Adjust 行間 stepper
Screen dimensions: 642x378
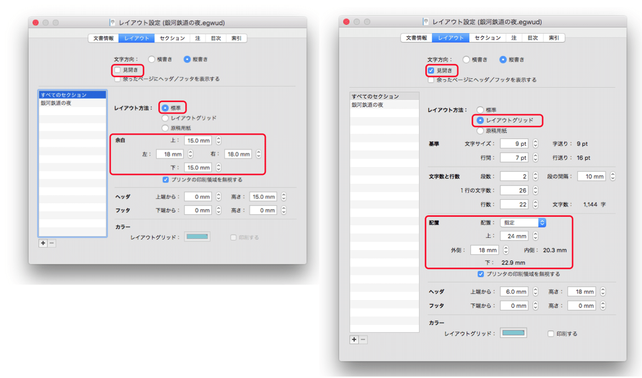pos(536,158)
